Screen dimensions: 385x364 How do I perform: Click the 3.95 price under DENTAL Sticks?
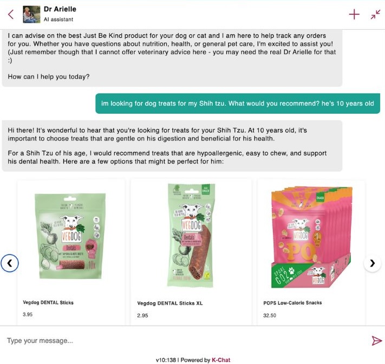[28, 314]
